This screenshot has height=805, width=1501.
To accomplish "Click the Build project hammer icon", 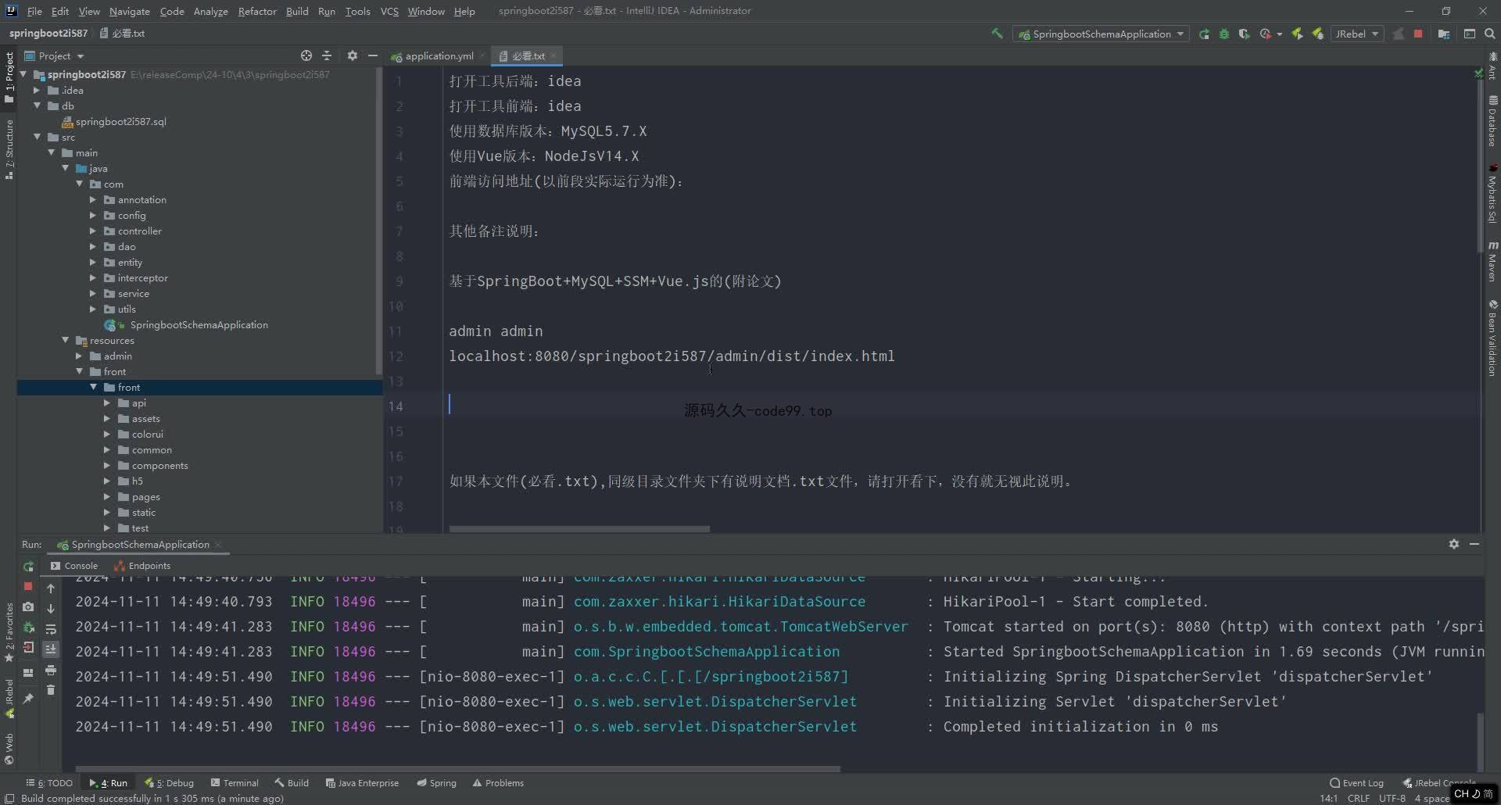I will click(x=997, y=34).
